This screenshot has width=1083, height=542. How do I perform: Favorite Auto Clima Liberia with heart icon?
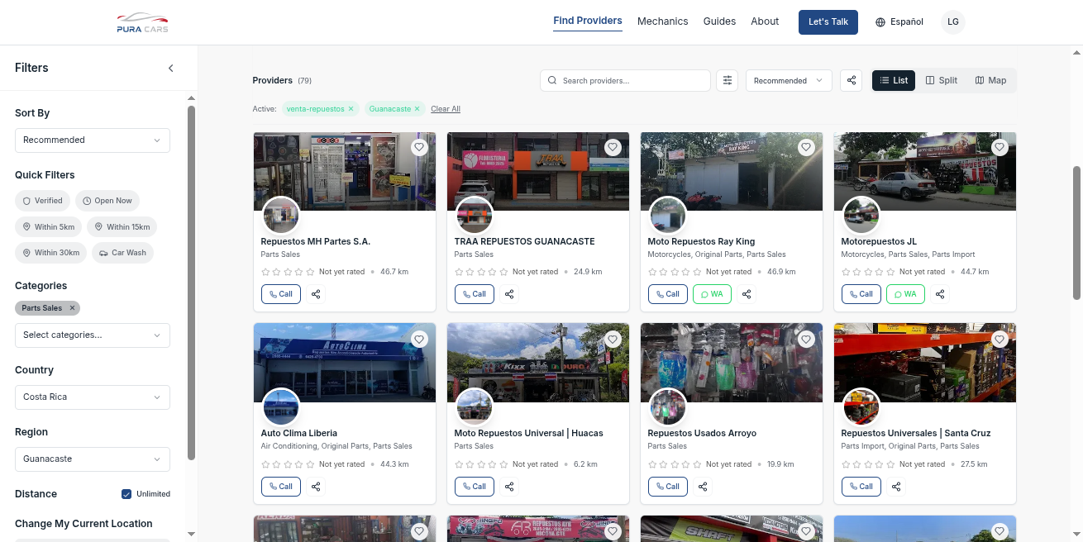(x=419, y=339)
